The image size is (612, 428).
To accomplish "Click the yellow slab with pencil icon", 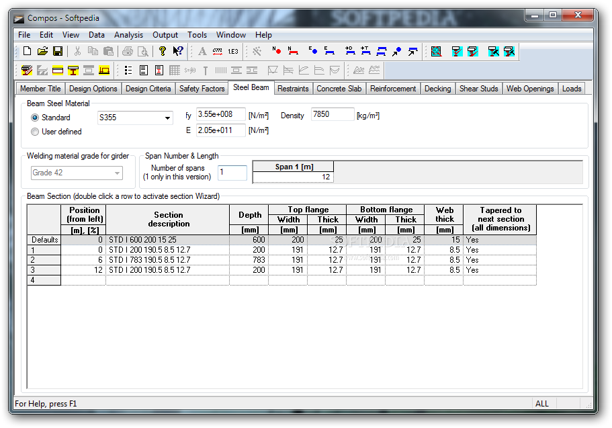I will pos(27,71).
